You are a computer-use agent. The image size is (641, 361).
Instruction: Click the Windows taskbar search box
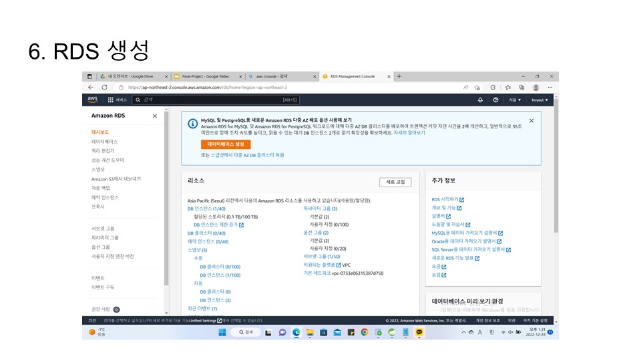tap(246, 332)
